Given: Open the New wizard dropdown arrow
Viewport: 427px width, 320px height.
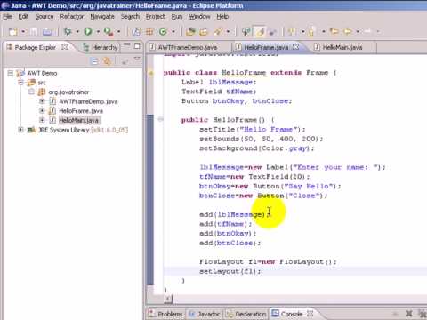Looking at the screenshot, I should click(x=23, y=31).
